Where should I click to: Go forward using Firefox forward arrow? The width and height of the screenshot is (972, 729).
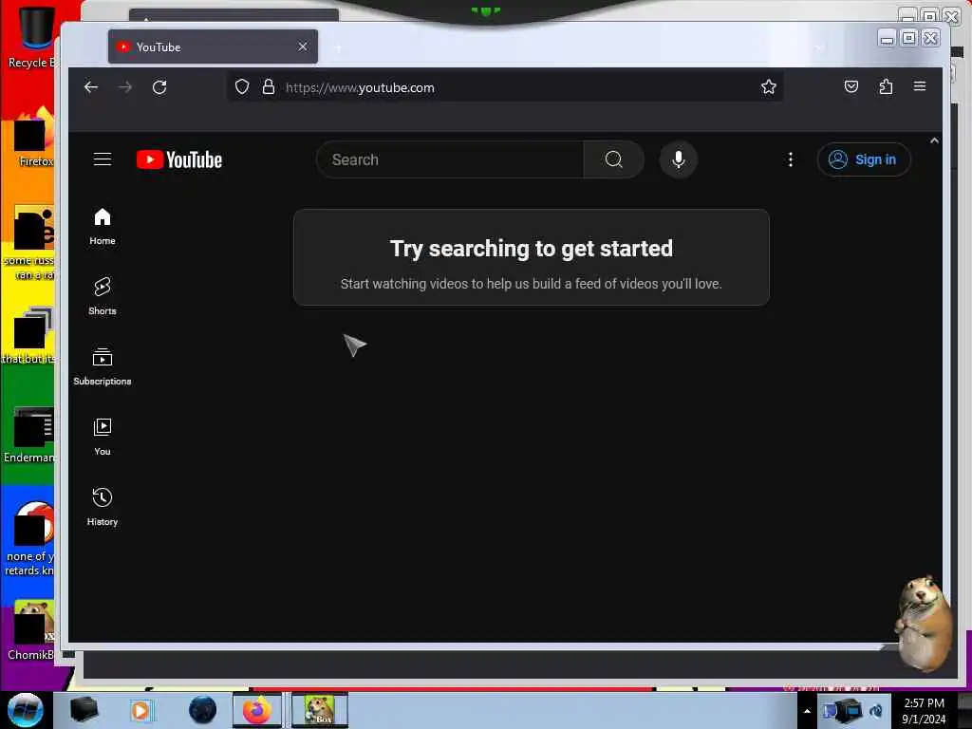click(125, 87)
